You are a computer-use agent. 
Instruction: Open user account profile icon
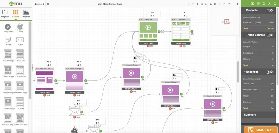click(x=270, y=4)
